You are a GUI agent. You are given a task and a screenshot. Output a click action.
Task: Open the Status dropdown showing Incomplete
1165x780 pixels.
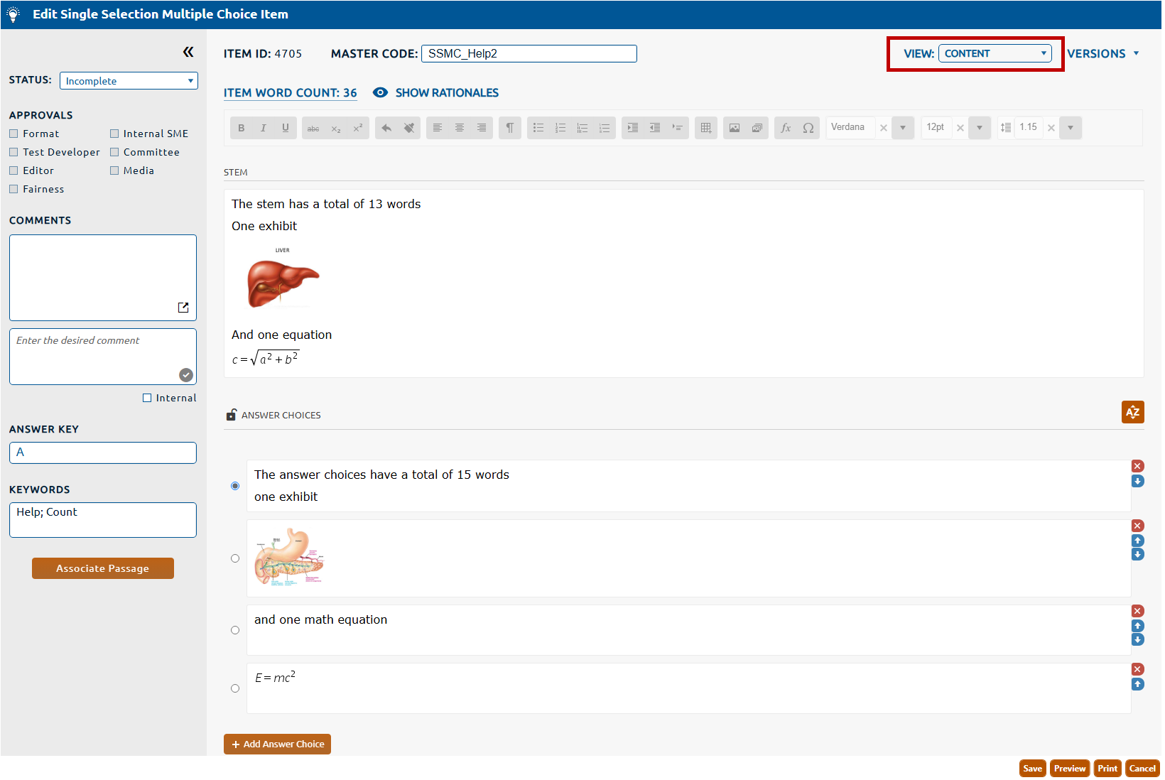point(129,81)
